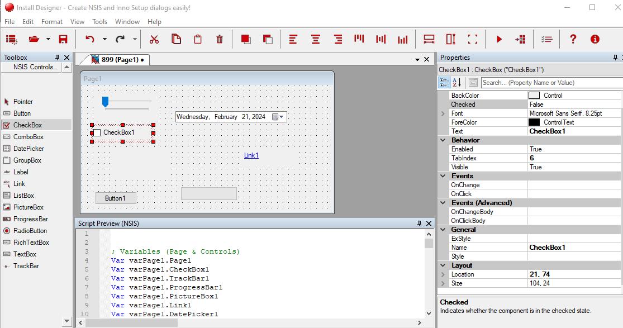Click the Align centers horizontally icon
623x328 pixels.
point(316,39)
